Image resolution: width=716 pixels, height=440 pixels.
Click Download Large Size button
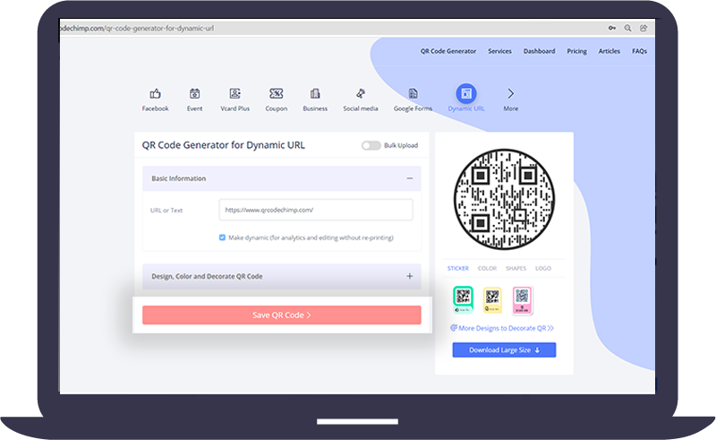click(504, 349)
